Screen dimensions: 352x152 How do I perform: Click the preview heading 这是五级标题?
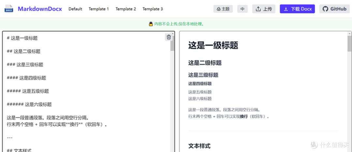pyautogui.click(x=200, y=92)
